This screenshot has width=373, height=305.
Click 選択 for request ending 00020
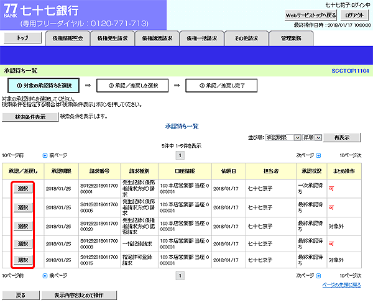pos(23,226)
